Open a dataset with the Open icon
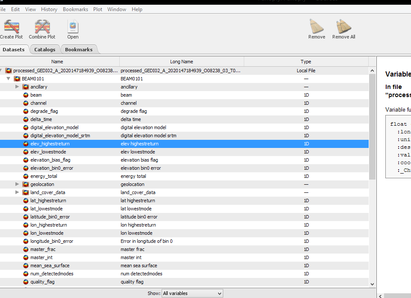This screenshot has height=298, width=411. click(73, 27)
